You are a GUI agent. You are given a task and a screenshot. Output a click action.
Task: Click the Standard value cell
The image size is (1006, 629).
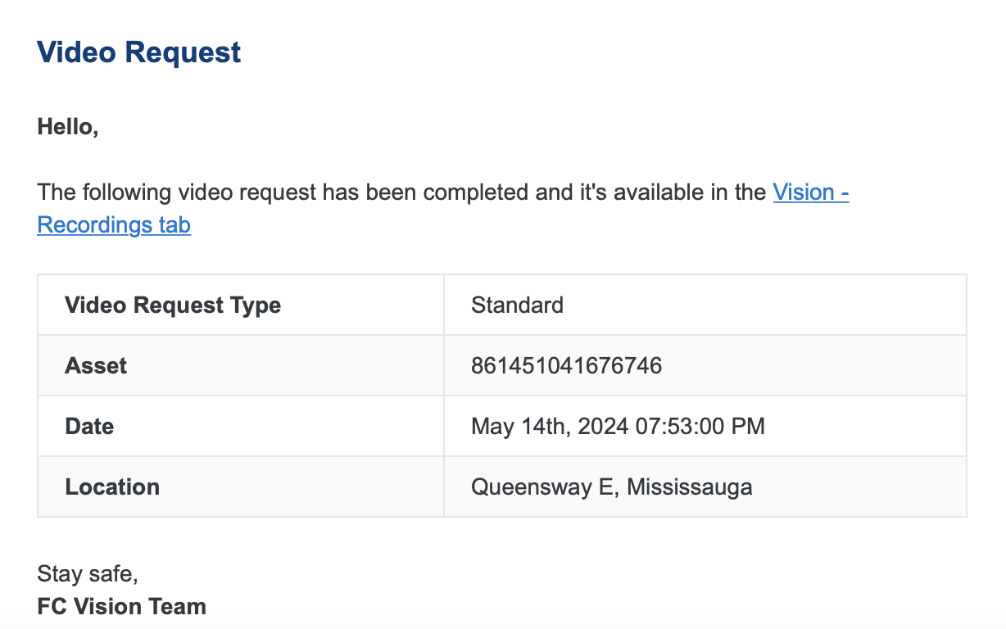705,305
